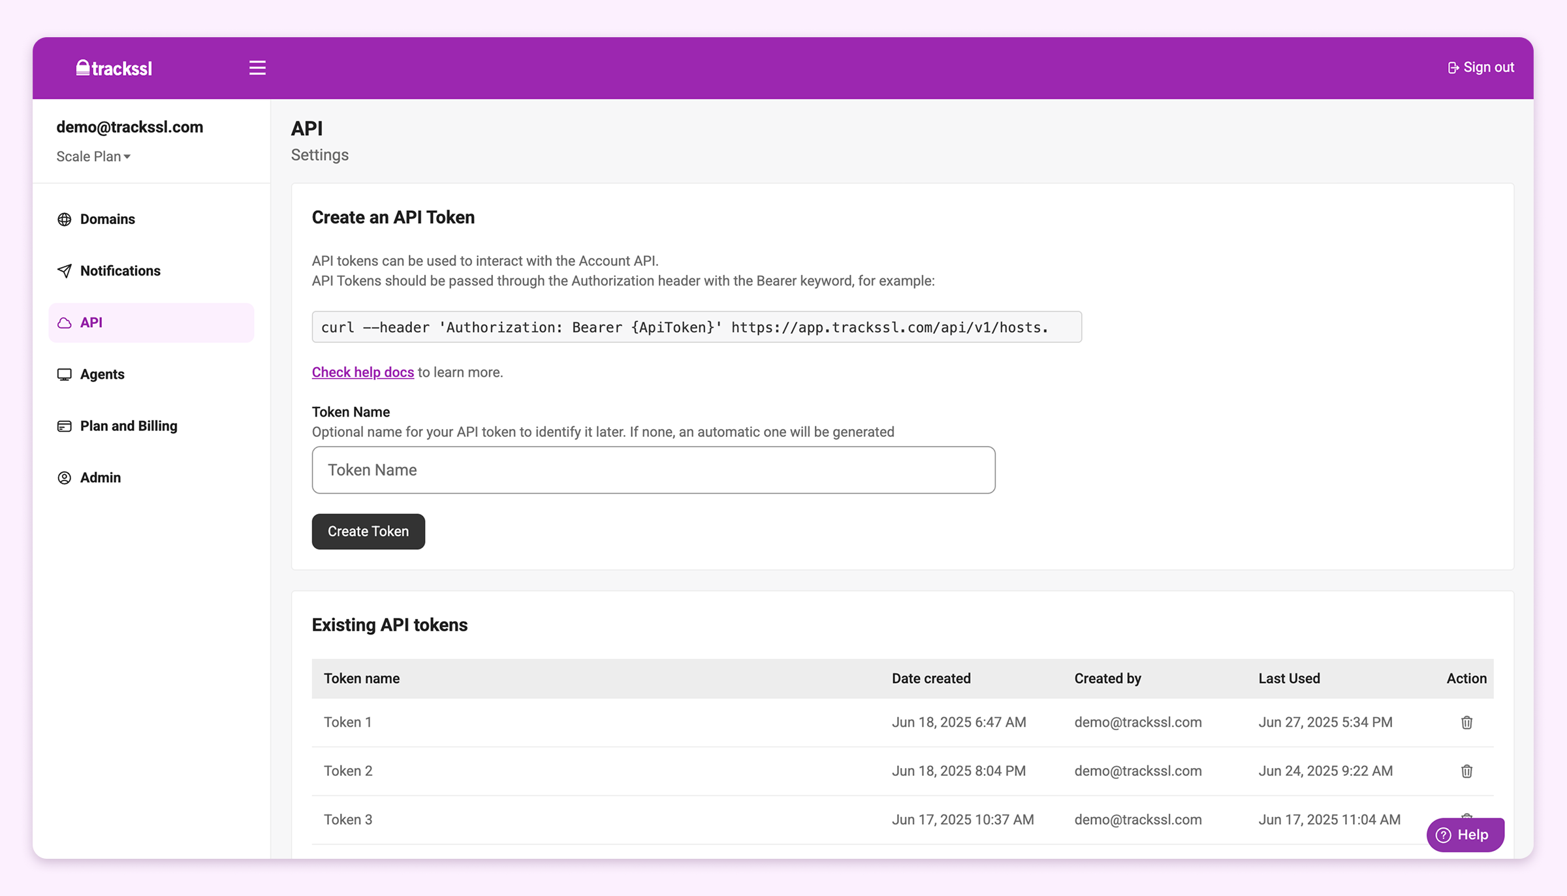Image resolution: width=1567 pixels, height=896 pixels.
Task: Click the trackssl logo
Action: [x=114, y=68]
